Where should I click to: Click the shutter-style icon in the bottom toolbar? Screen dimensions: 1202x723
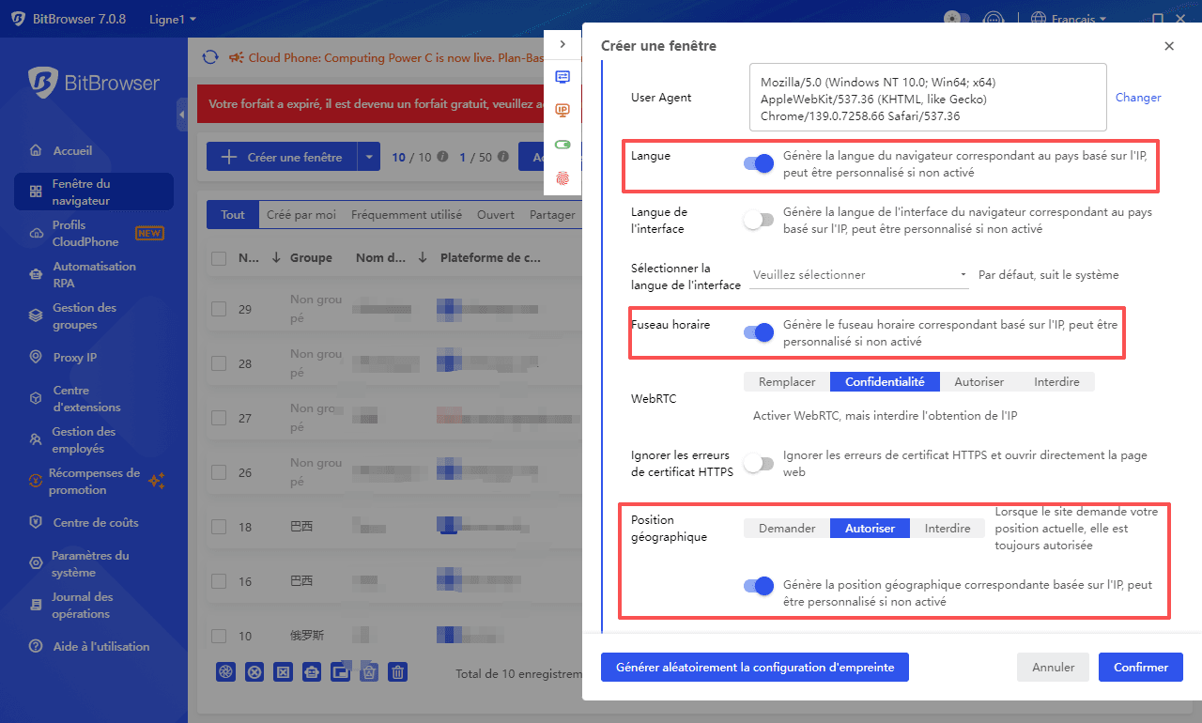[225, 671]
